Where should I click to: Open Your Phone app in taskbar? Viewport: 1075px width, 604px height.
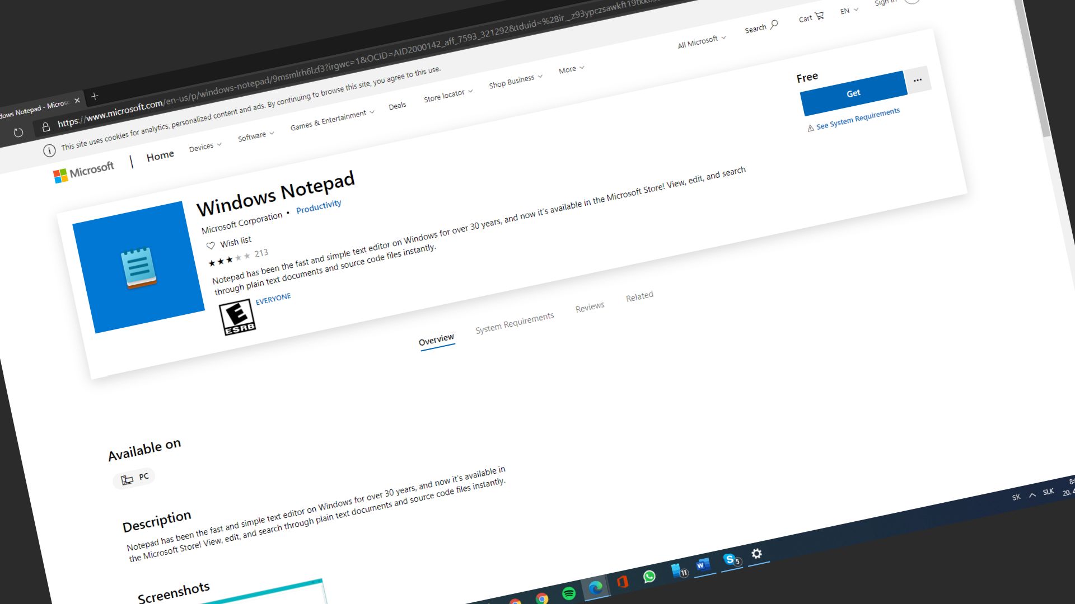(x=679, y=571)
